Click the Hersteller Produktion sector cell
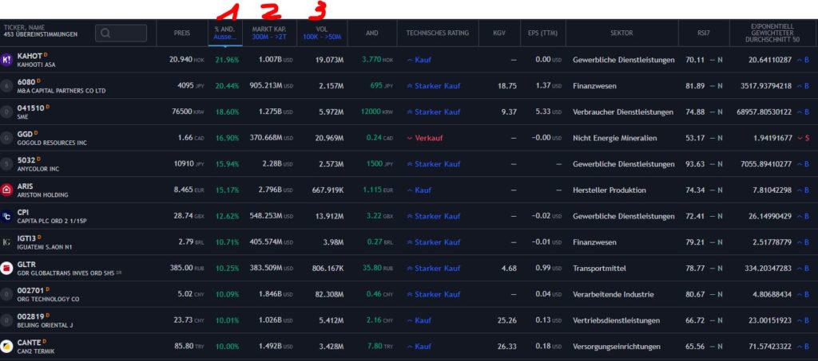818x361 pixels. (610, 190)
